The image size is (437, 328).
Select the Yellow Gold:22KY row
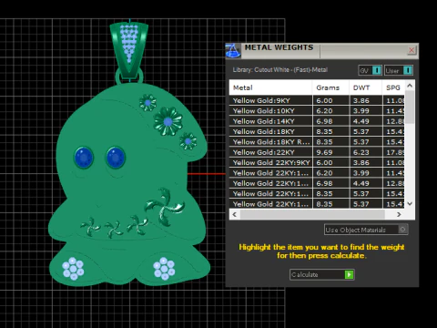pos(317,152)
